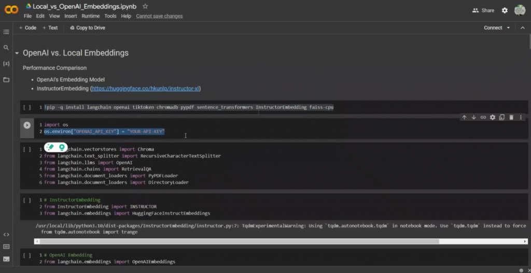Viewport: 531px width, 273px height.
Task: Open the View menu
Action: pyautogui.click(x=54, y=16)
